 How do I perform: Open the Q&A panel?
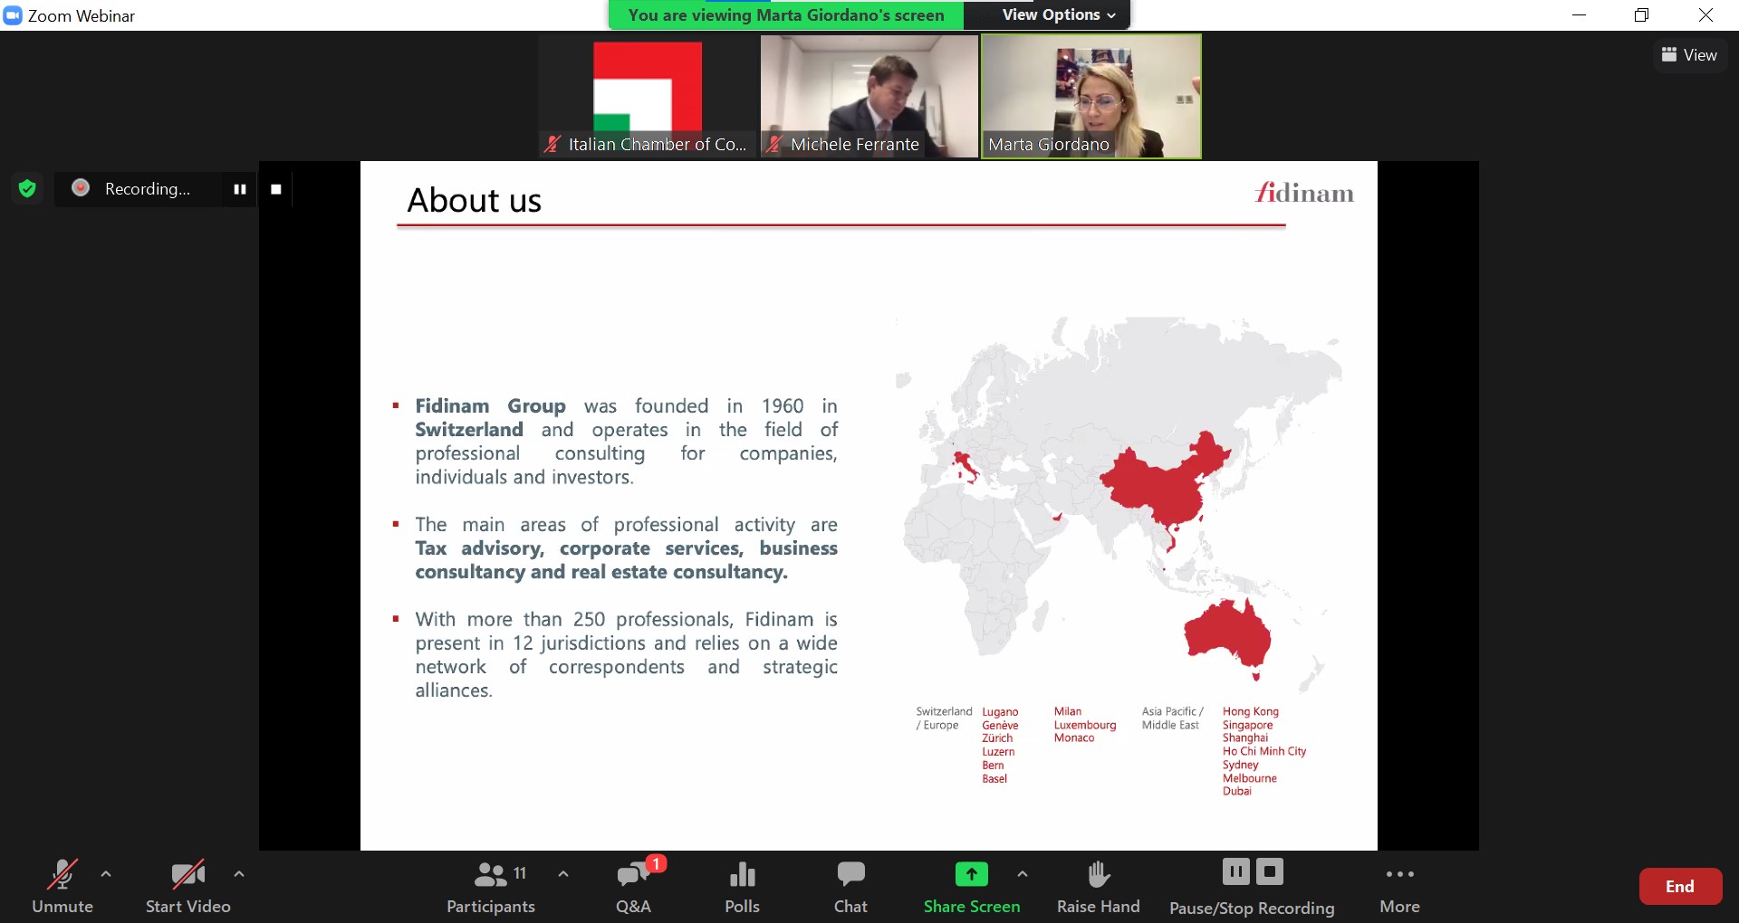[x=633, y=887]
